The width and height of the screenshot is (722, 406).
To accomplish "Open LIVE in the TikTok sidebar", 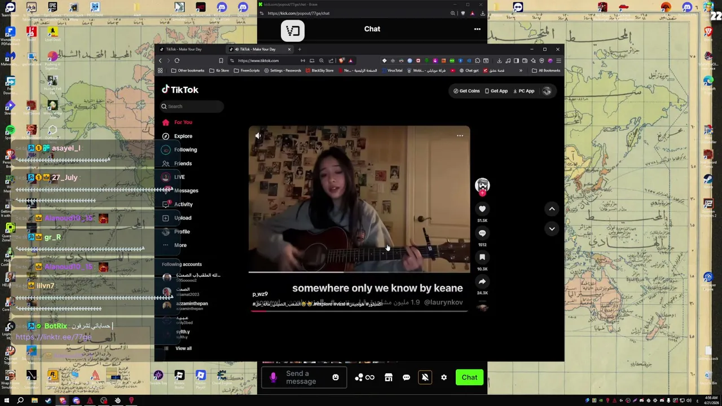I will point(174,177).
